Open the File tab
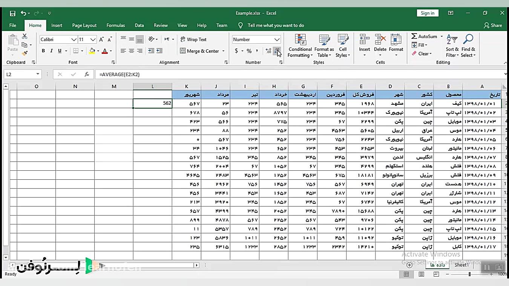 (x=13, y=25)
